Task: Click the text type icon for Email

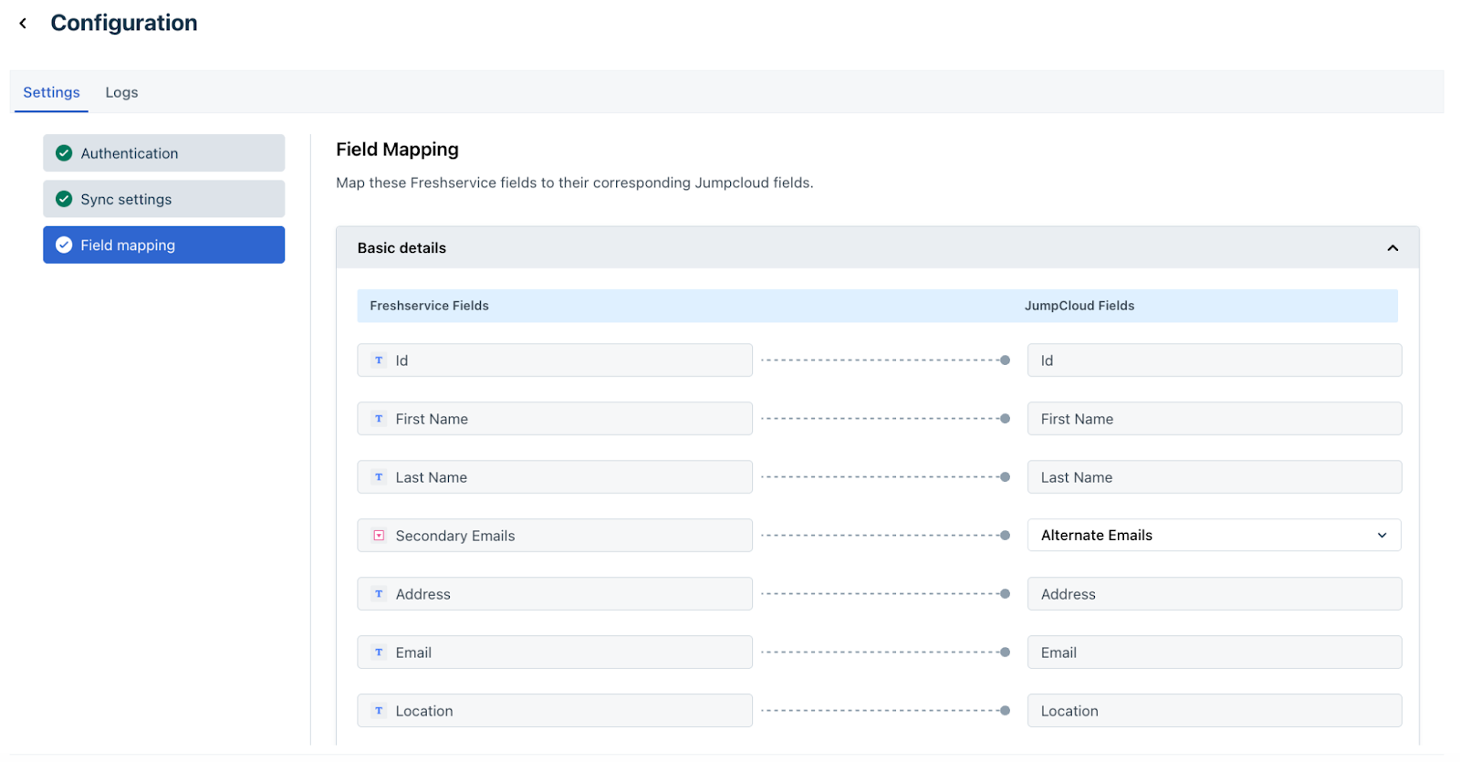Action: (x=379, y=652)
